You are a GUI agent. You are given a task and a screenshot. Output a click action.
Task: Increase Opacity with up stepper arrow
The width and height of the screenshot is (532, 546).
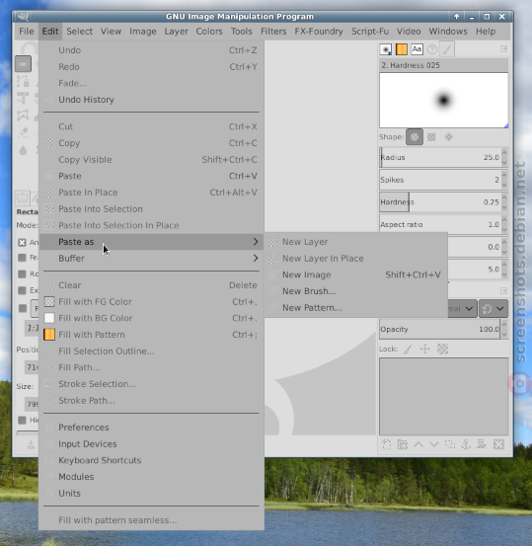[504, 325]
